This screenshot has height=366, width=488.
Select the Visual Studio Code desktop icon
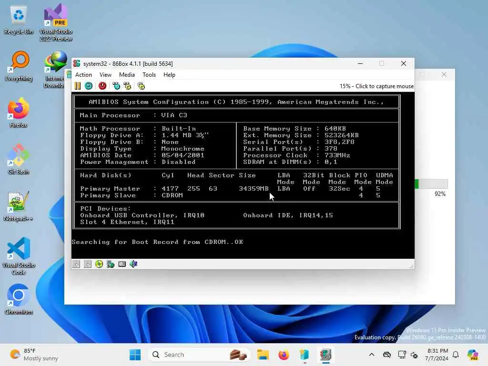point(19,256)
